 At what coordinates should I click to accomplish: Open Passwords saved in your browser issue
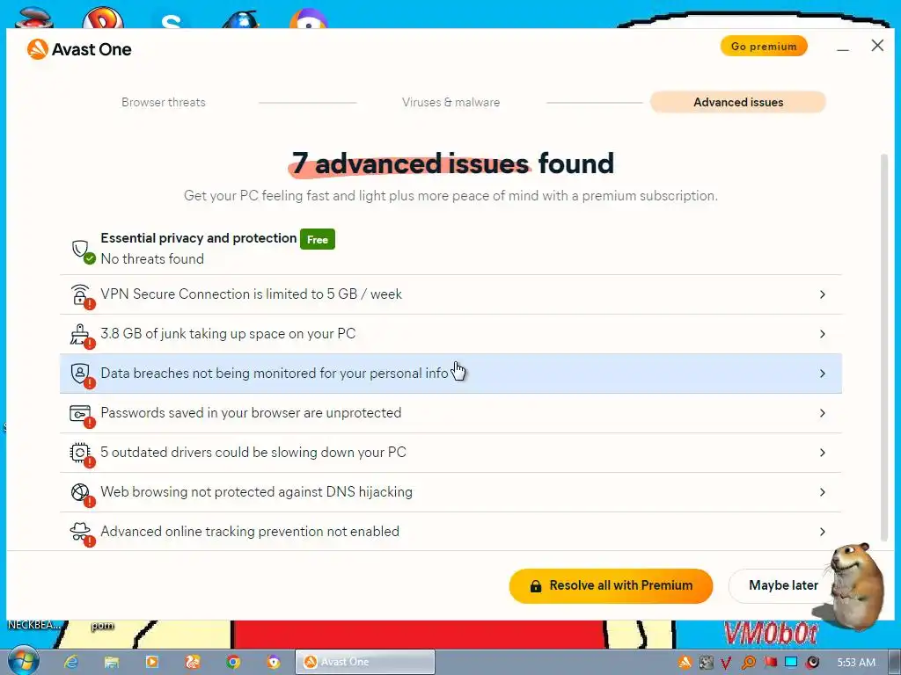coord(450,413)
